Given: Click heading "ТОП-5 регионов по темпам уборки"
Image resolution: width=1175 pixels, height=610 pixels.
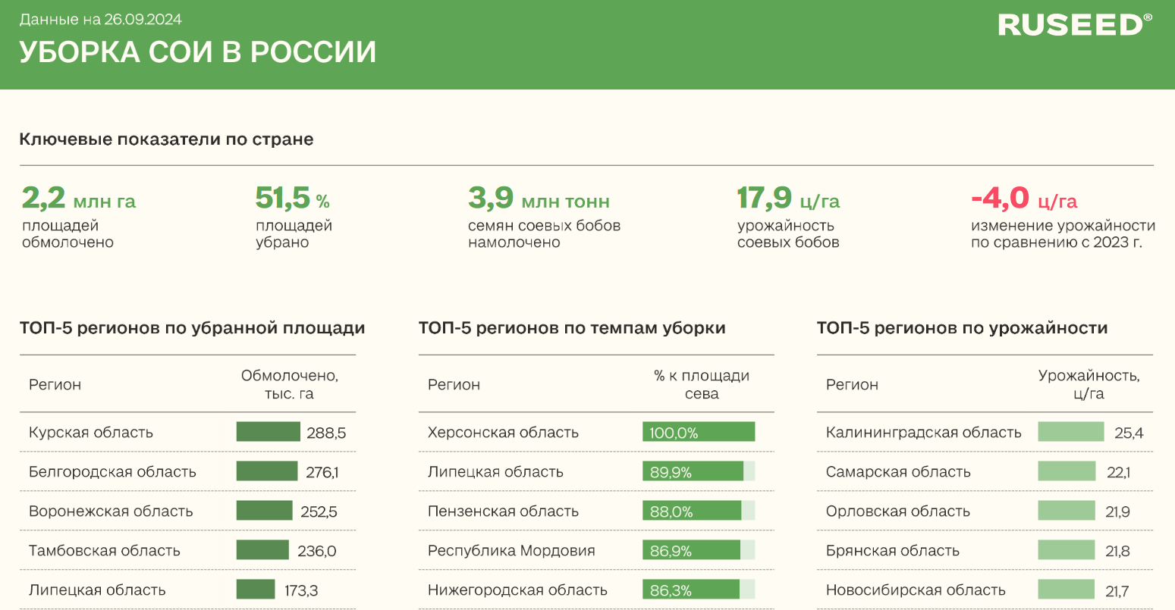Looking at the screenshot, I should 572,328.
